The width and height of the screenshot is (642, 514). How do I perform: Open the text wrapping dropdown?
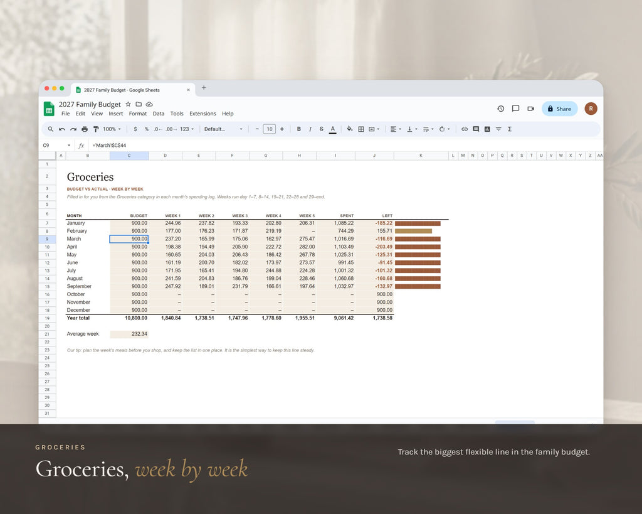pos(428,129)
